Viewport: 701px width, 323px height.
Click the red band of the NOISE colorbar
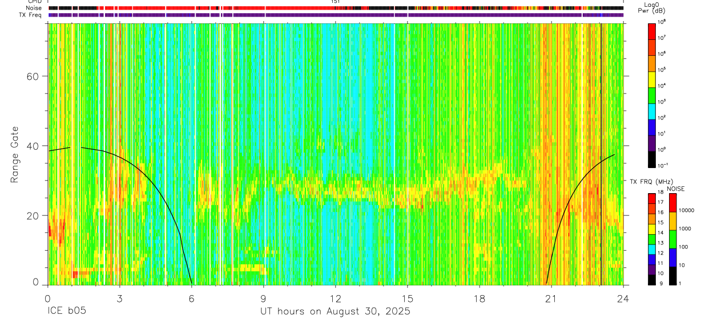tap(673, 202)
